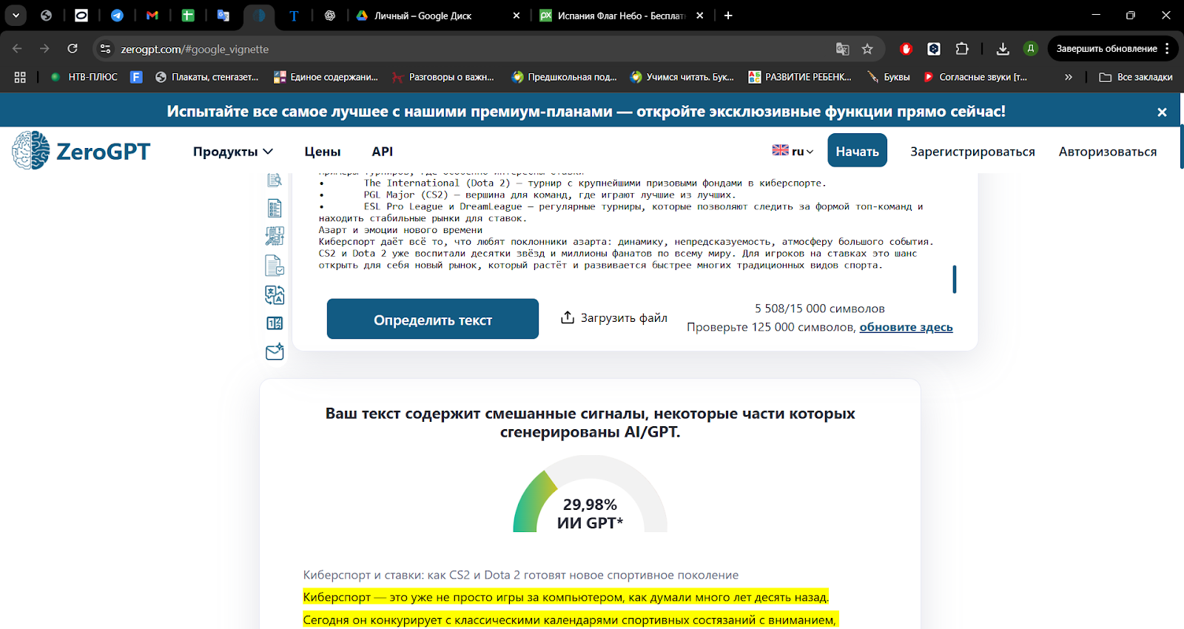Open a new browser tab

(728, 16)
